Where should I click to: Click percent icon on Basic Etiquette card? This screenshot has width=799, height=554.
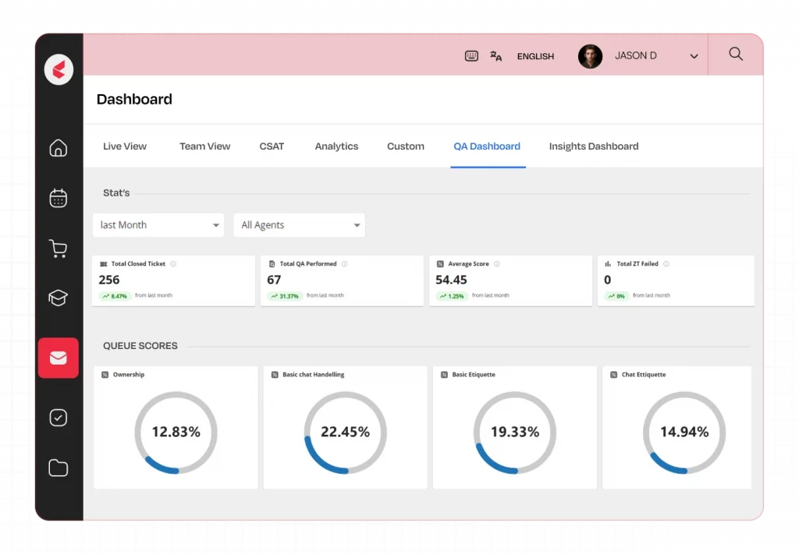click(x=444, y=375)
